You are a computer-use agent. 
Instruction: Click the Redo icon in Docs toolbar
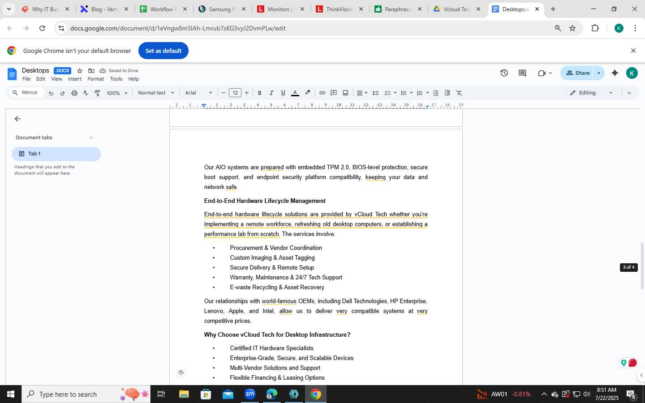[63, 93]
